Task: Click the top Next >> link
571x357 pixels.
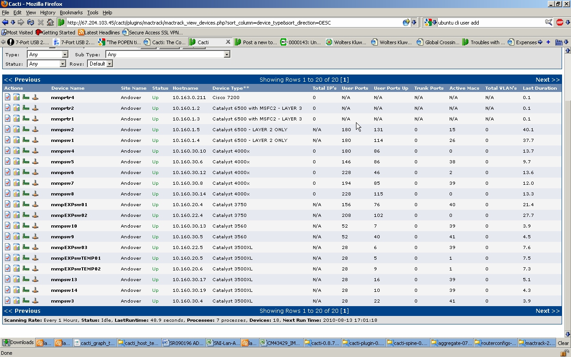Action: [547, 79]
